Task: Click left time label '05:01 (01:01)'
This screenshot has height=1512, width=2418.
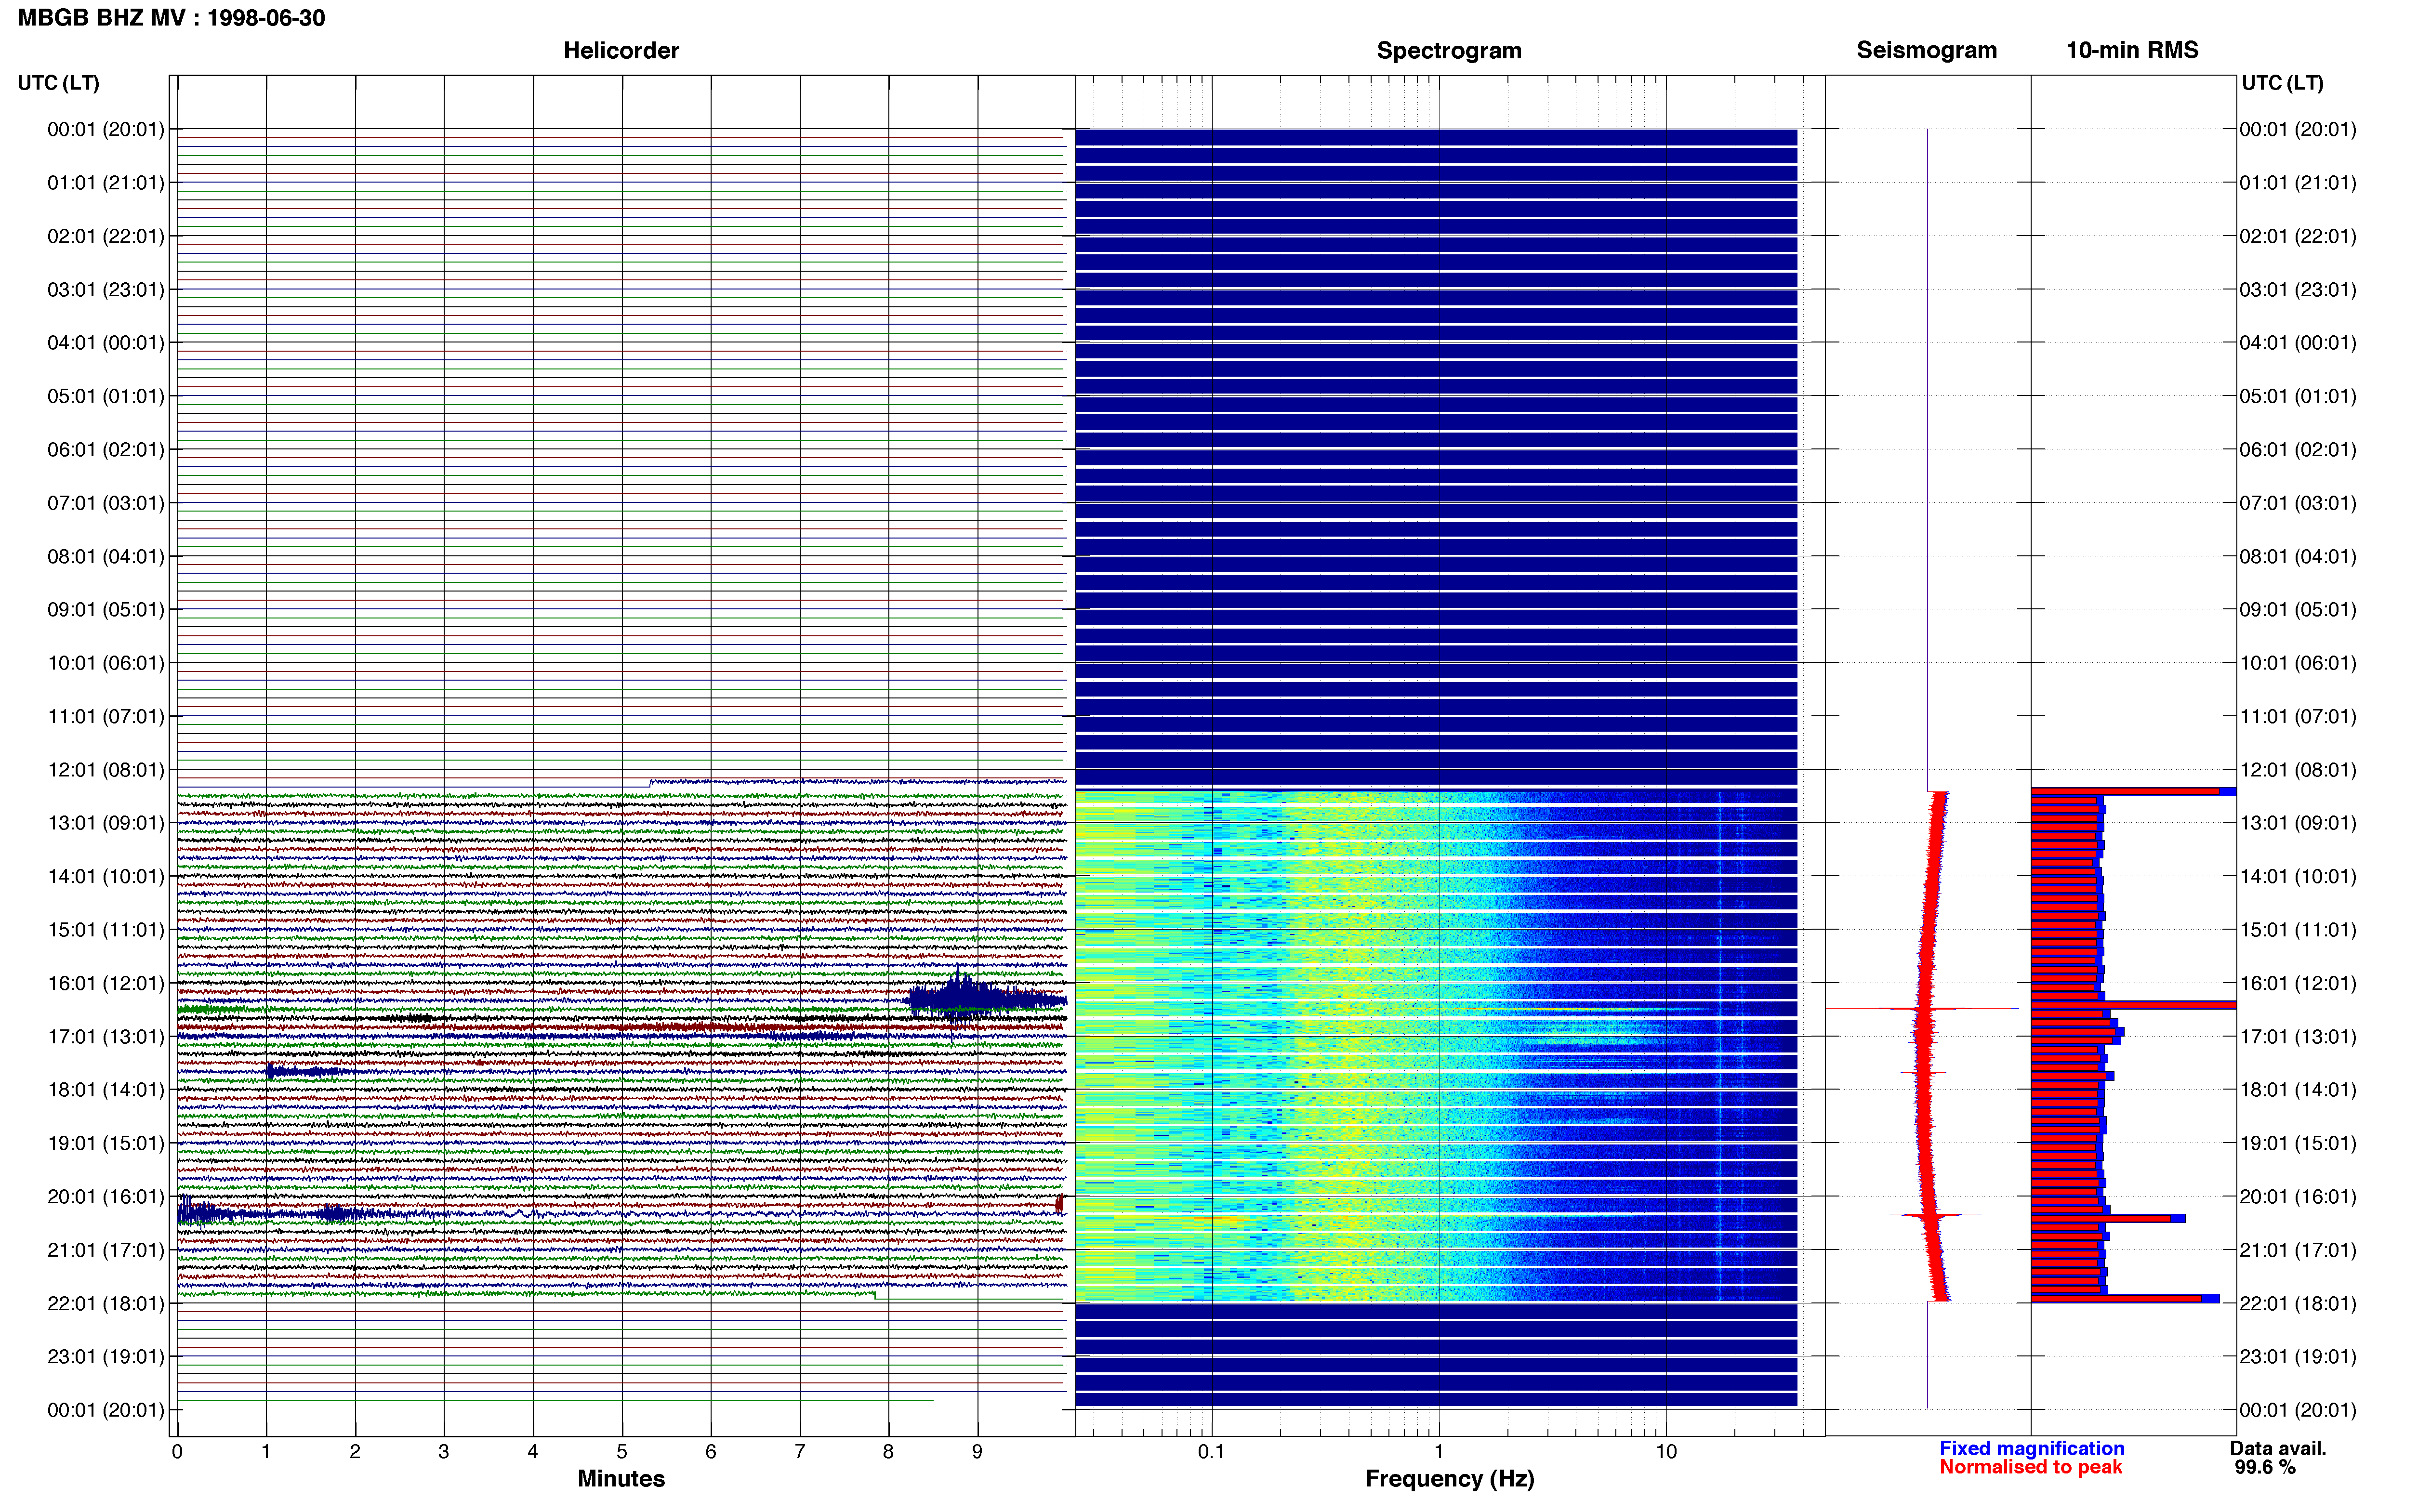Action: click(106, 396)
